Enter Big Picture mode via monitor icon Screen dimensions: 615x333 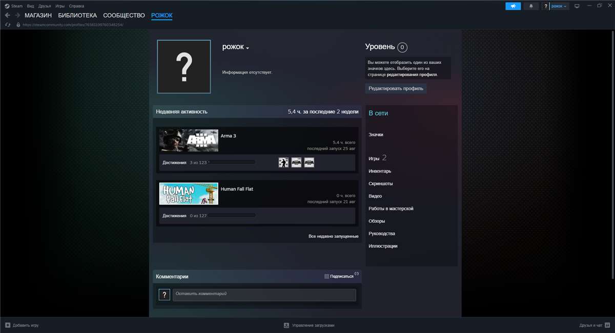[x=577, y=6]
